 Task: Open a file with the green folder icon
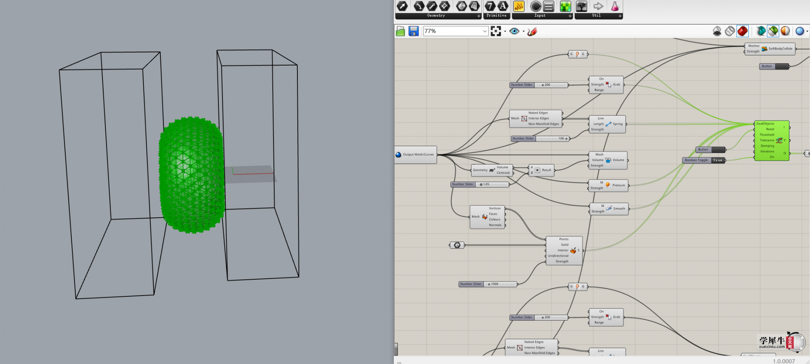point(400,31)
